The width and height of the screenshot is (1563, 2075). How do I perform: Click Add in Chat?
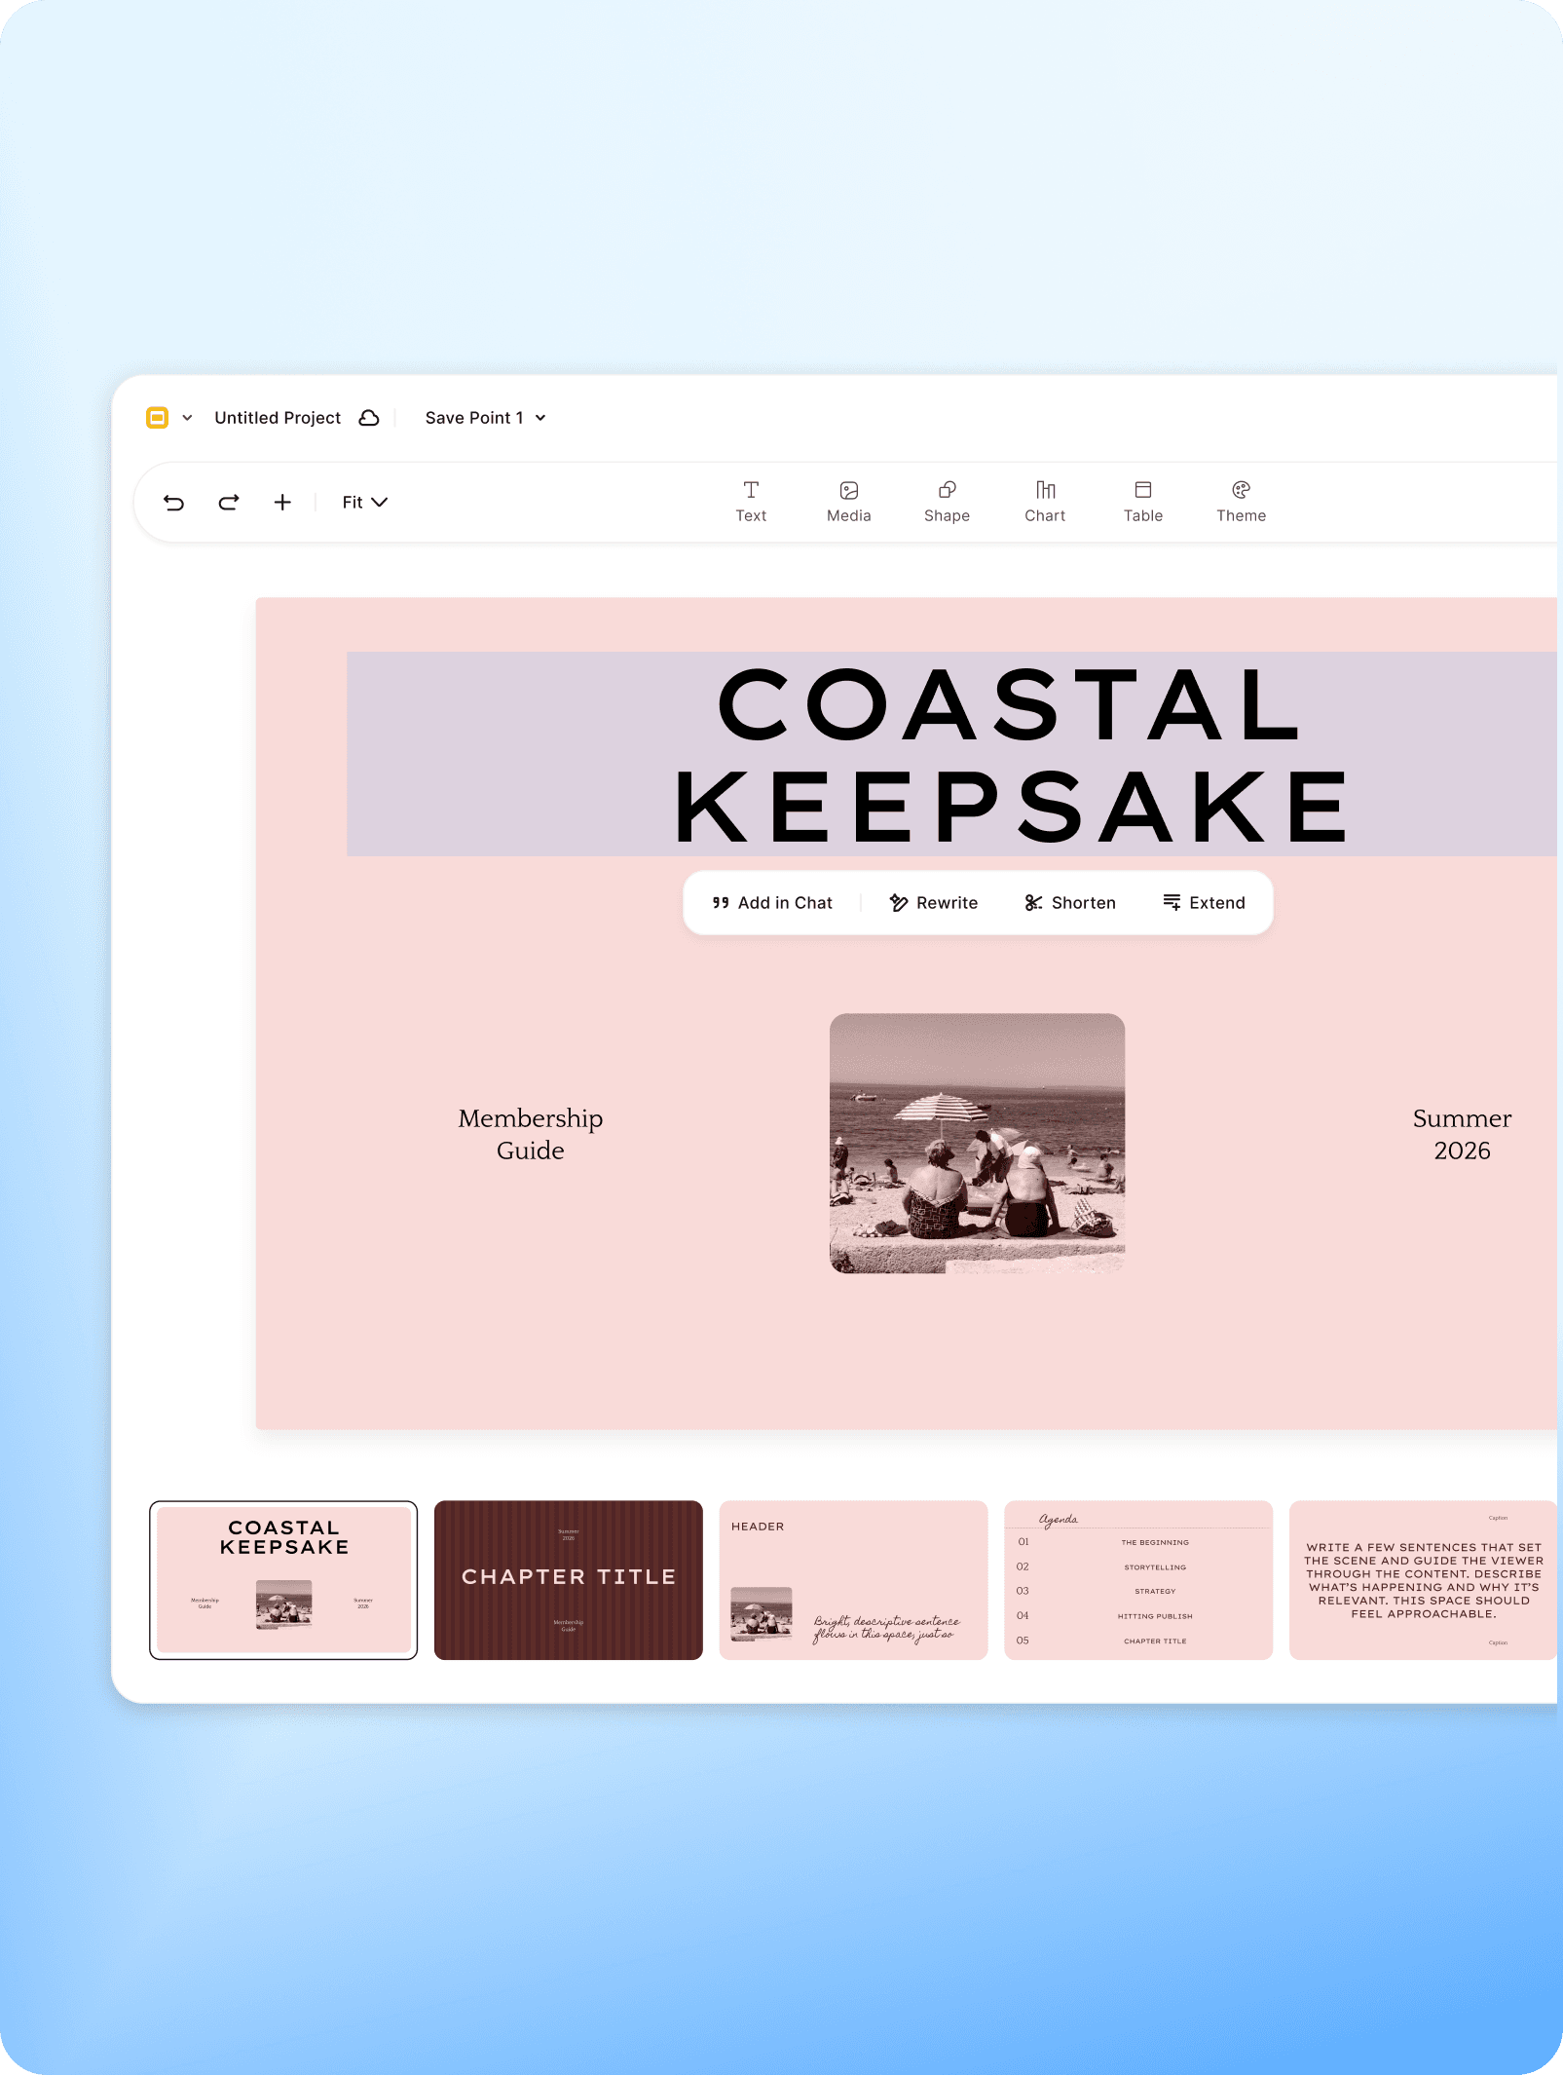[x=772, y=902]
